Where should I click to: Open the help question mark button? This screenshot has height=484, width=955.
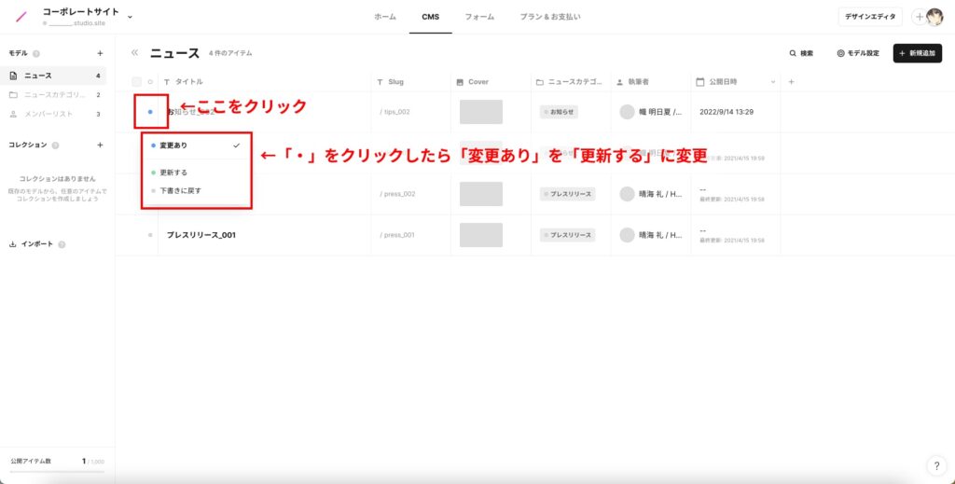click(x=936, y=466)
